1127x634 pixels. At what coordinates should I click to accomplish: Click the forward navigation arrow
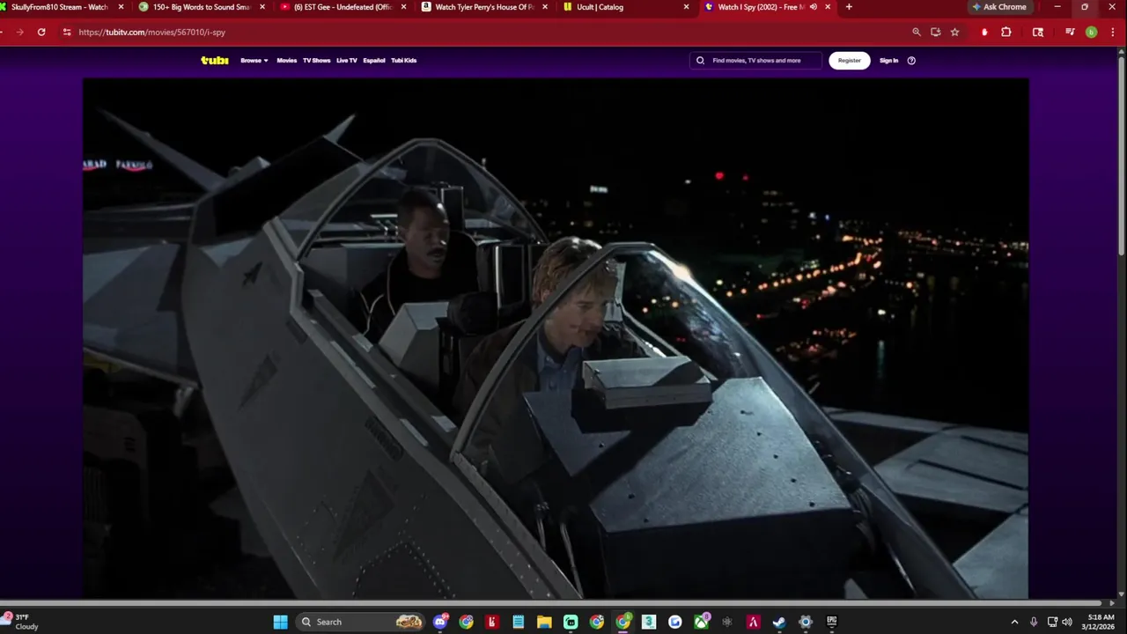click(19, 32)
